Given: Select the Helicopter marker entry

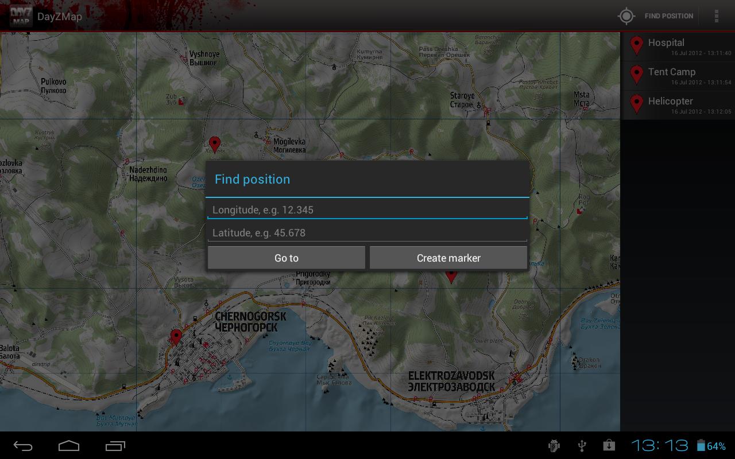Looking at the screenshot, I should 678,105.
